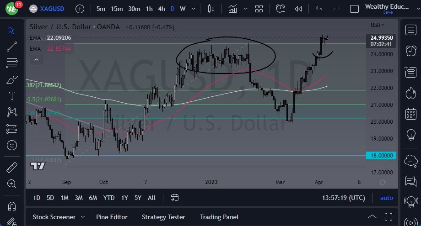
Task: Open the indicators menu
Action: tap(232, 9)
